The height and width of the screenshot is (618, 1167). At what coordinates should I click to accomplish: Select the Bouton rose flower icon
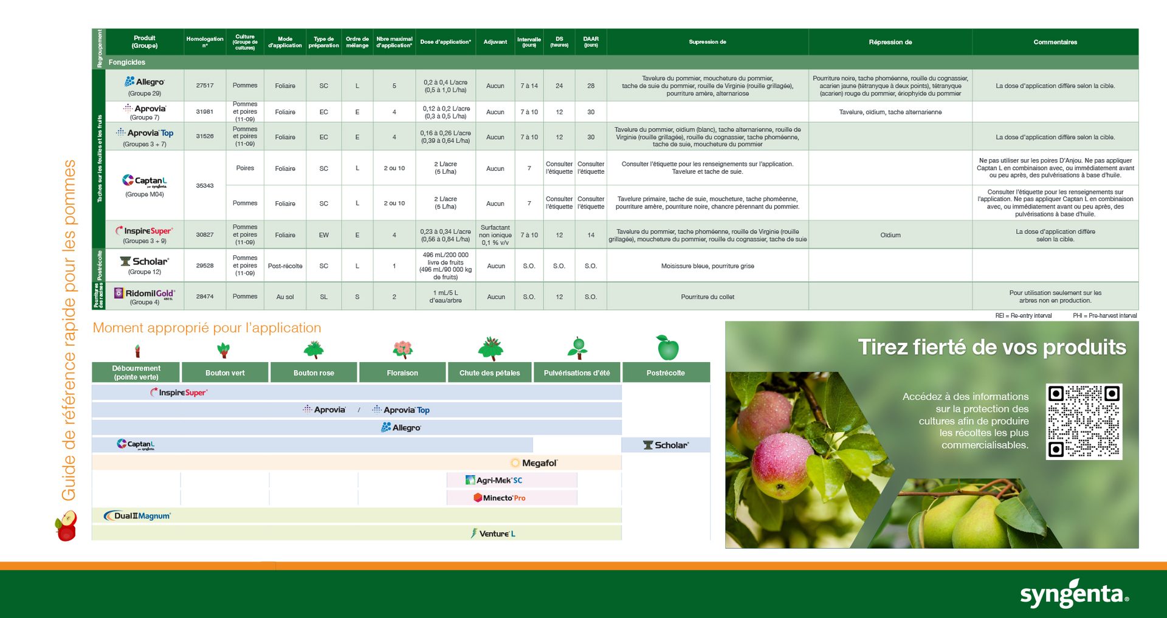313,348
